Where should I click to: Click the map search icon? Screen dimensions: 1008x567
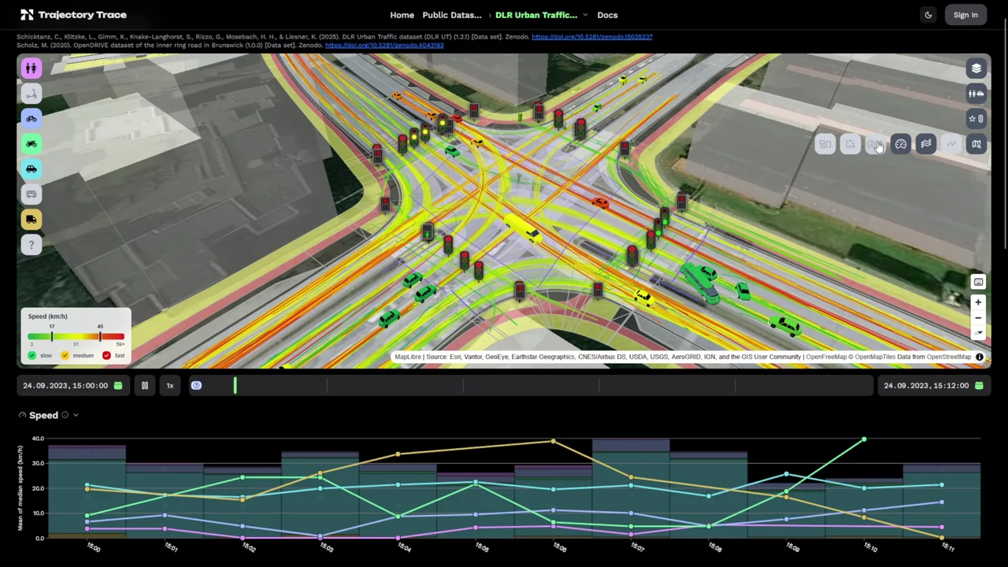[x=976, y=144]
